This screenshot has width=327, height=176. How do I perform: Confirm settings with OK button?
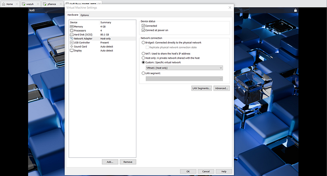188,171
